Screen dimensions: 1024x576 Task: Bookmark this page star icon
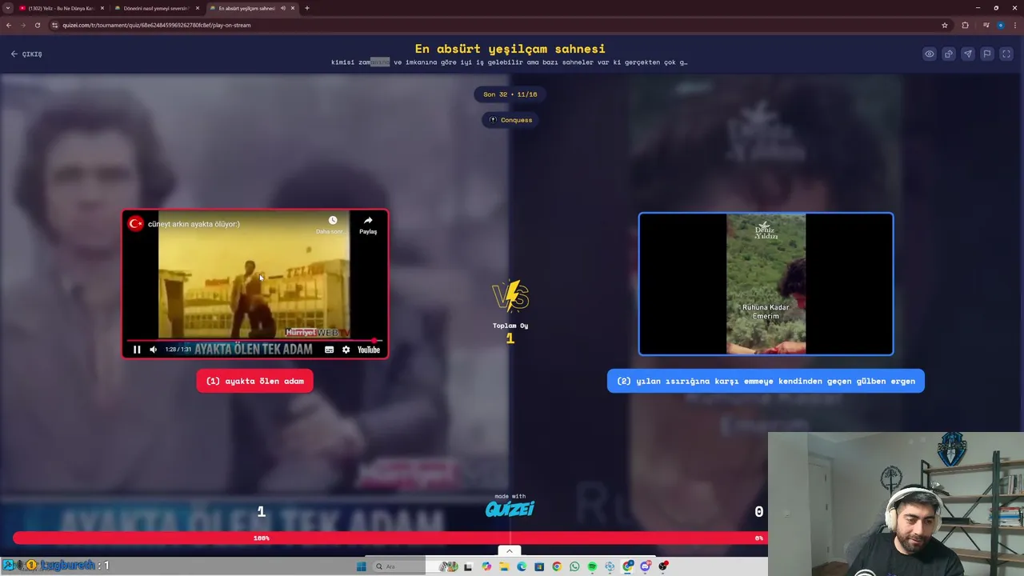tap(945, 25)
